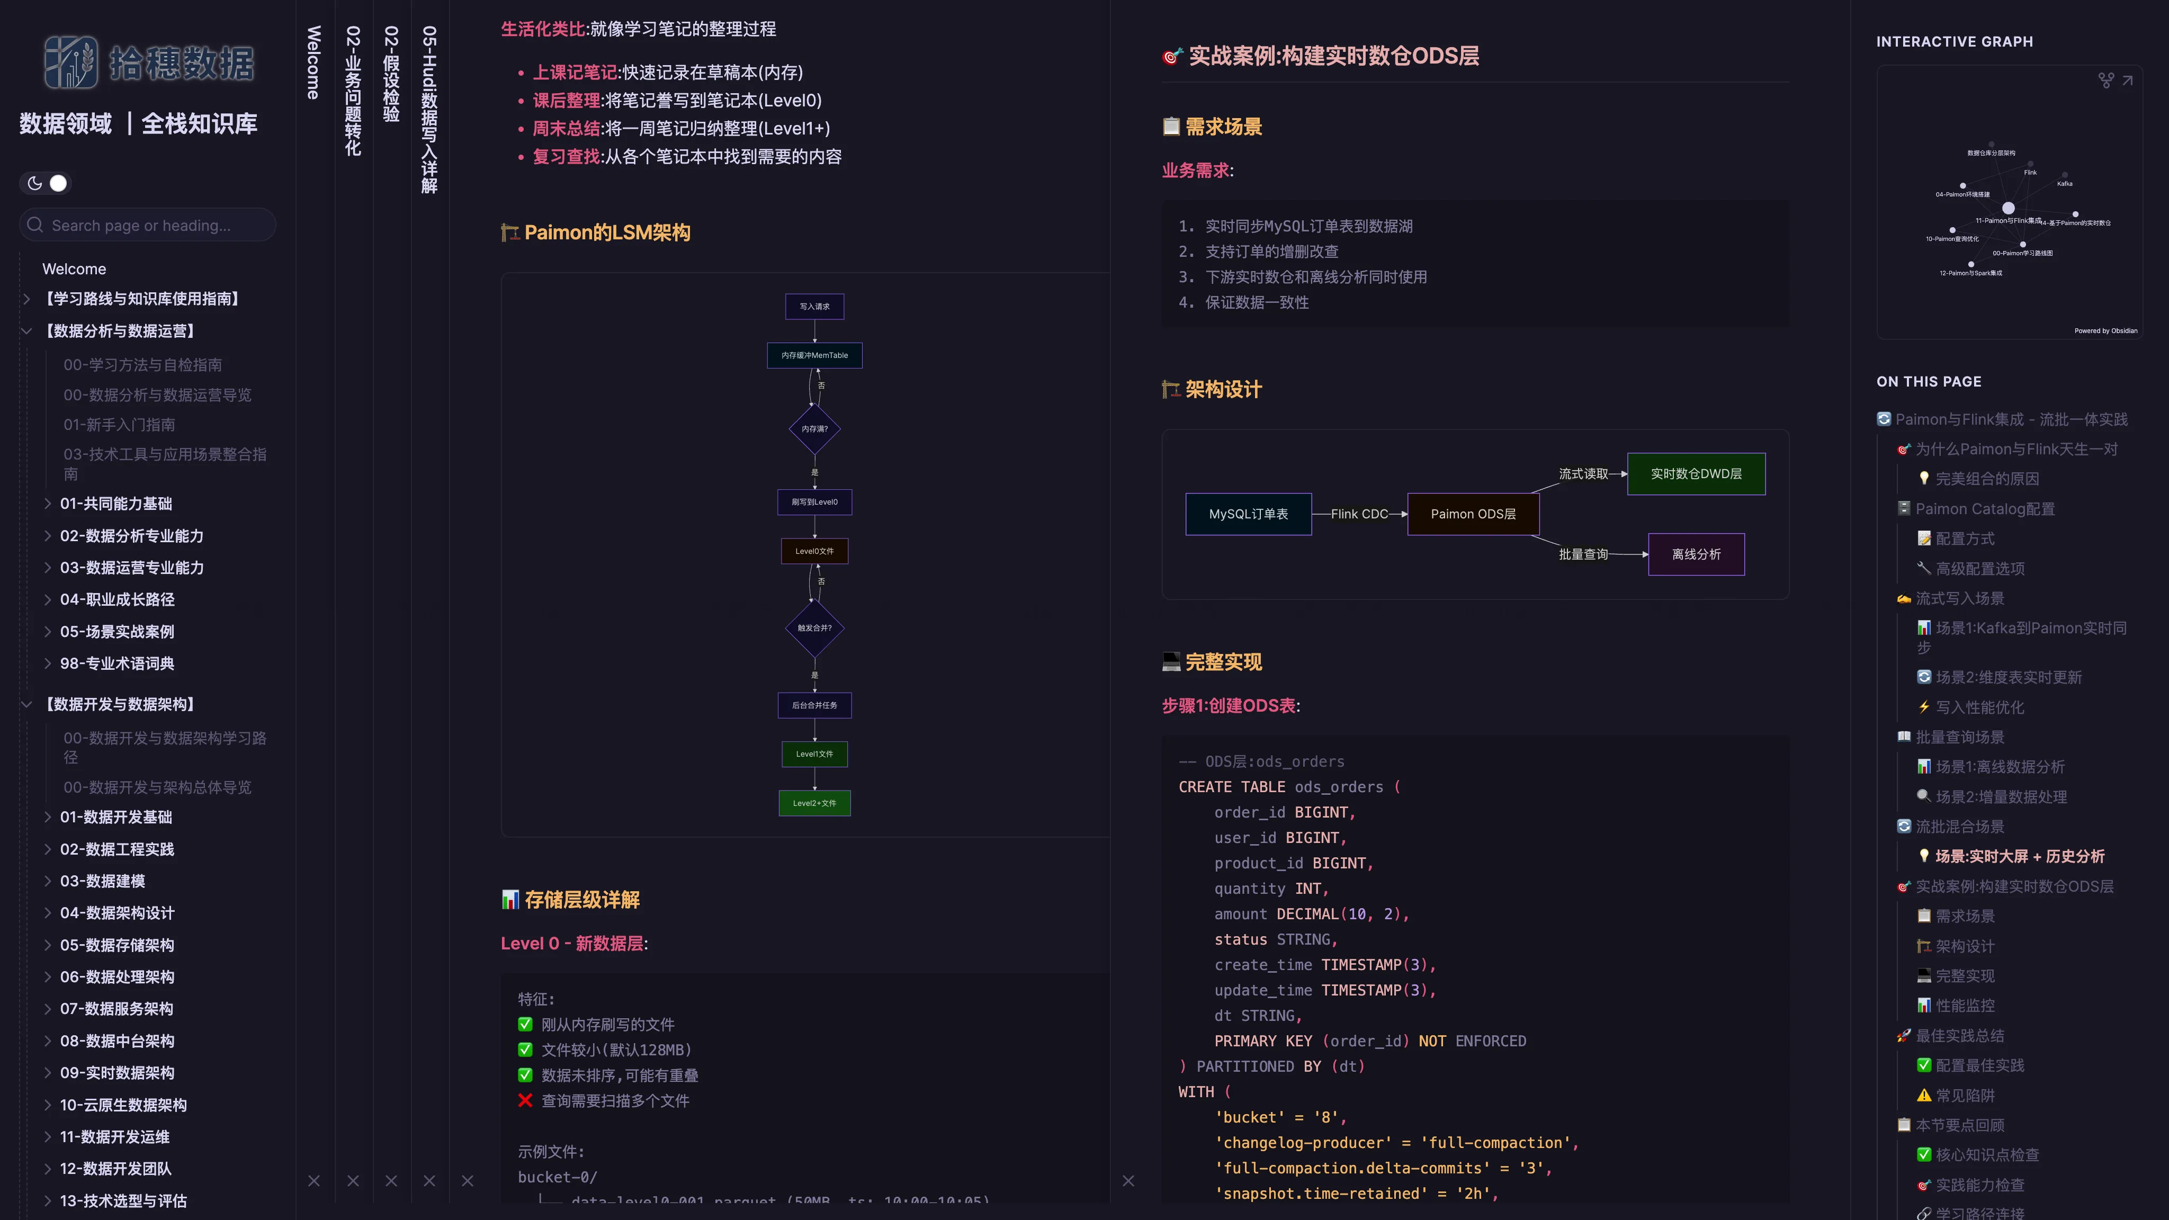Select 01-新手入门指南 in the sidebar
This screenshot has height=1220, width=2169.
(119, 424)
